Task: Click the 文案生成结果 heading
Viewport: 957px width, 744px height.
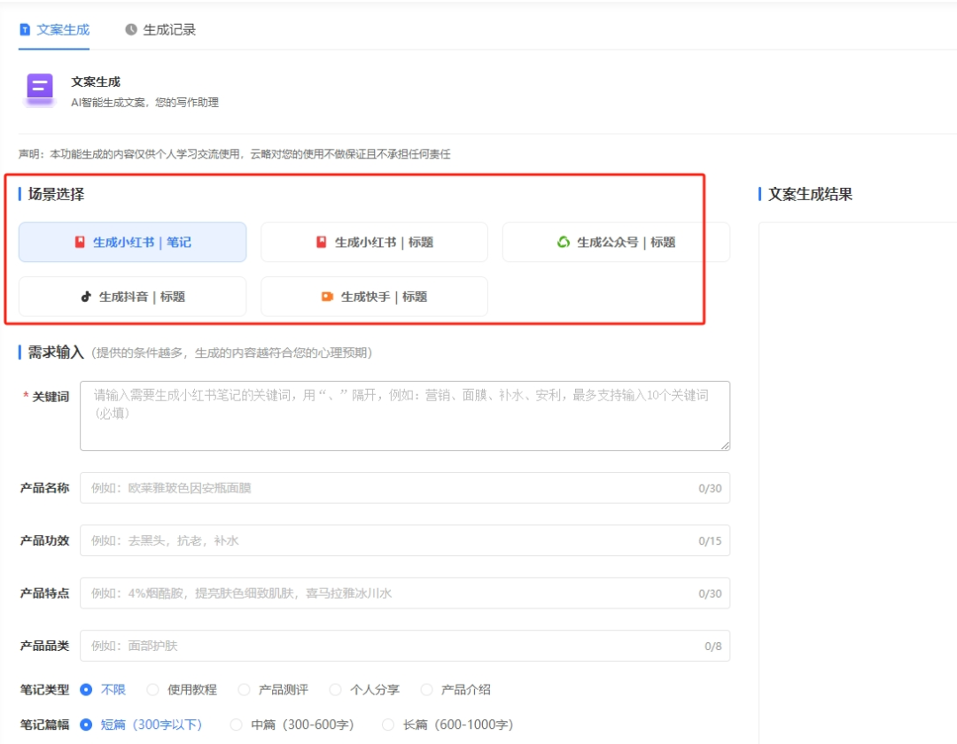Action: (810, 194)
